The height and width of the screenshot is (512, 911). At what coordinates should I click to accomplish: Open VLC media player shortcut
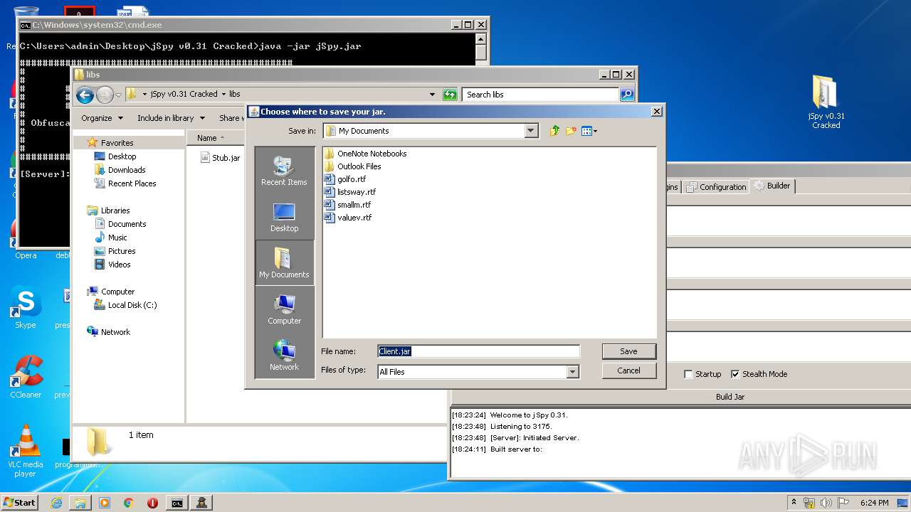[26, 451]
